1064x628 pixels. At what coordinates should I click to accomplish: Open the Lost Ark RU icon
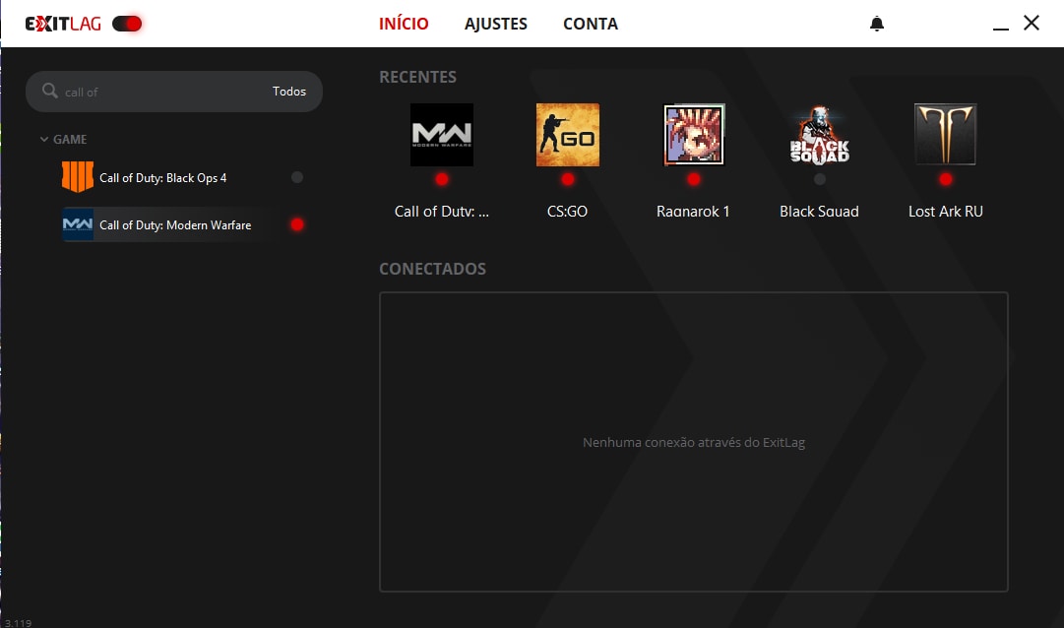click(x=945, y=135)
